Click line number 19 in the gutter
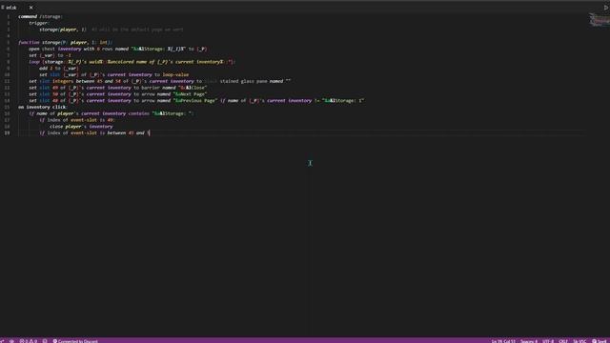Viewport: 610px width, 343px height. point(8,133)
